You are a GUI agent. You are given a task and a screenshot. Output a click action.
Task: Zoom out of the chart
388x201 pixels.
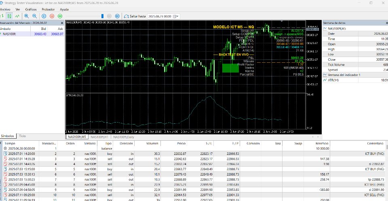click(34, 16)
